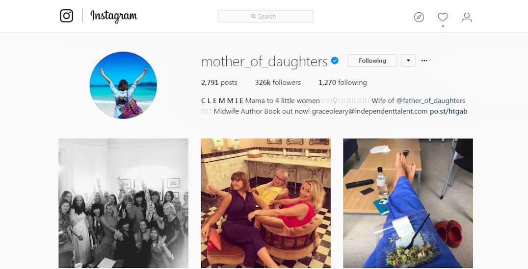Click the Instagram wordmark logo
This screenshot has width=528, height=269.
(x=114, y=16)
